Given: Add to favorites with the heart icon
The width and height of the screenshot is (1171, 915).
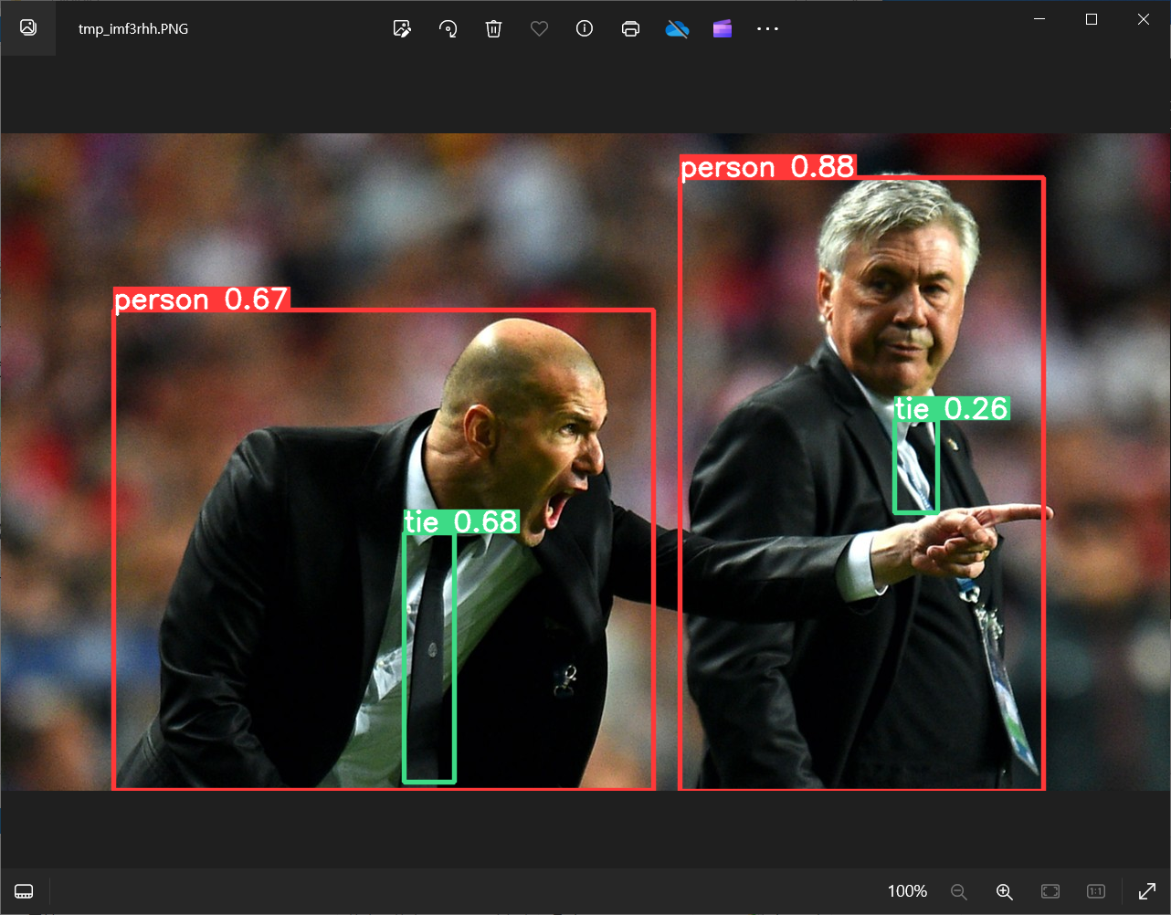Looking at the screenshot, I should point(539,28).
